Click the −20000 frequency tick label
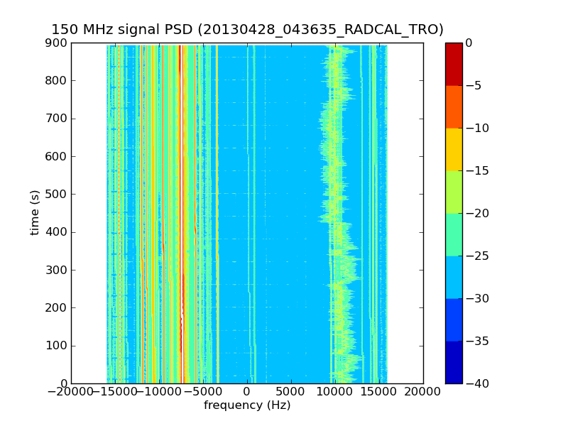The width and height of the screenshot is (568, 426). tap(70, 392)
